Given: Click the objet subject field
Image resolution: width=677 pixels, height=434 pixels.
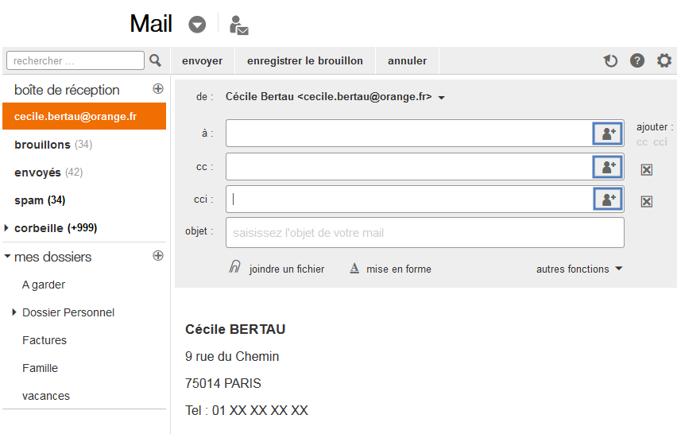Looking at the screenshot, I should (x=424, y=233).
